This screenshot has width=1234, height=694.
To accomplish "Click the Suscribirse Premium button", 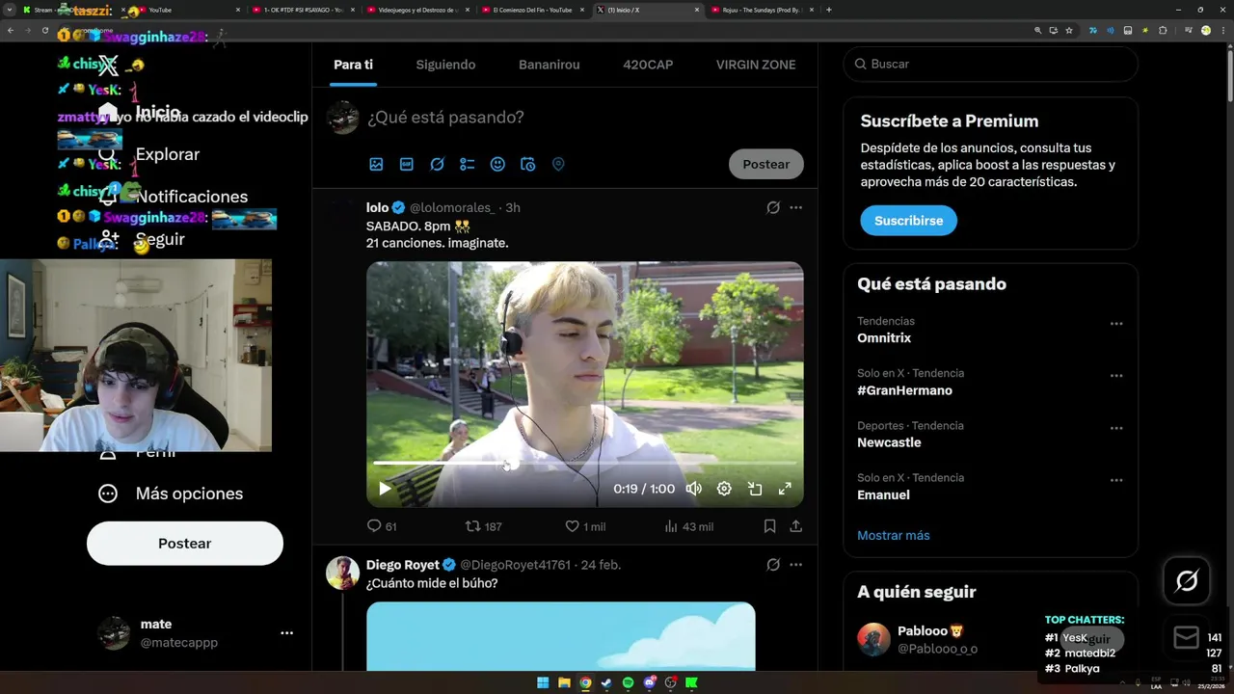I will point(908,220).
